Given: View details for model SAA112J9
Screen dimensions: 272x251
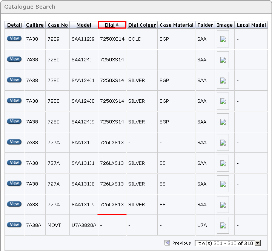Looking at the screenshot, I should (14, 38).
